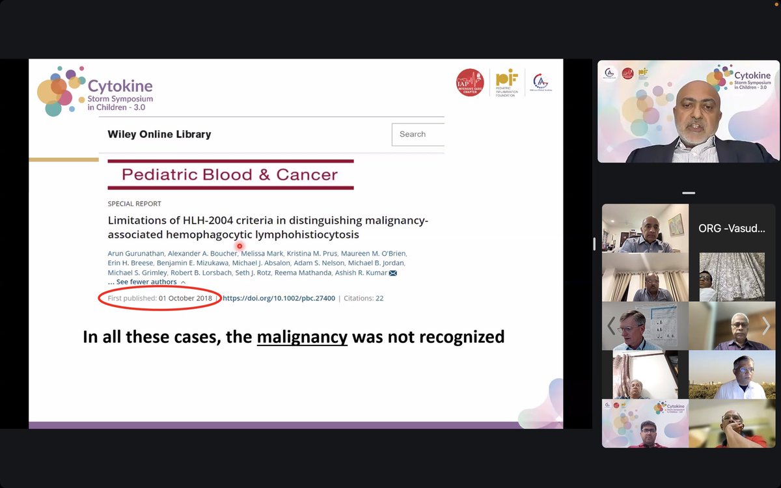
Task: Select tile of man outdoors in white shirt
Action: pos(732,375)
